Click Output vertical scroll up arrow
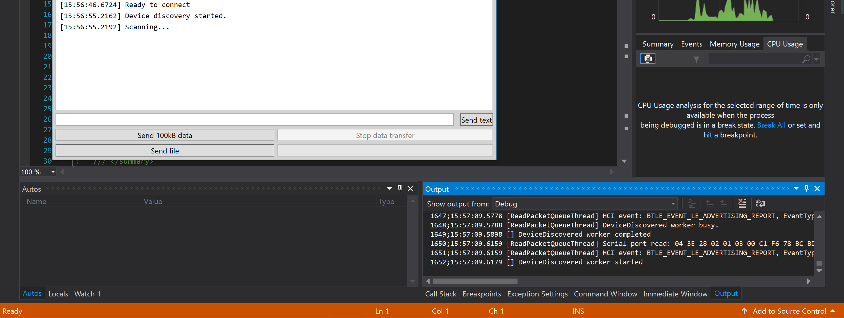The image size is (844, 318). click(x=819, y=217)
